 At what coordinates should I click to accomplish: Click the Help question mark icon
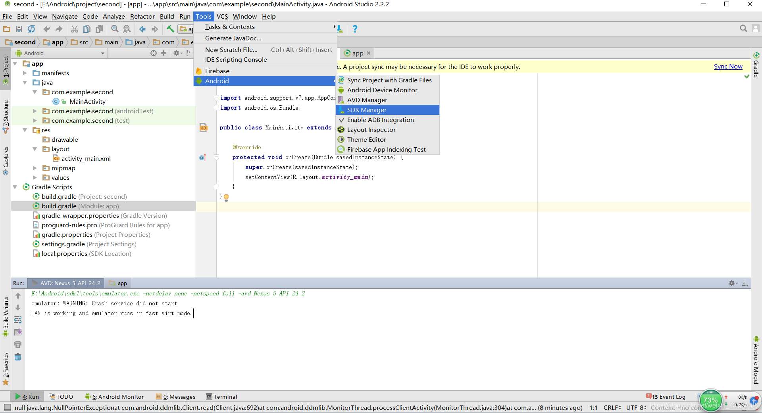[x=355, y=29]
